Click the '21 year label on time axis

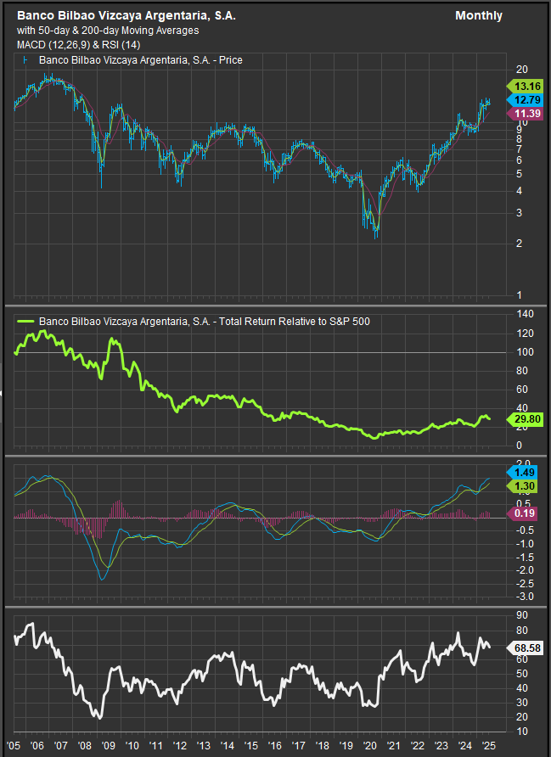(x=394, y=745)
